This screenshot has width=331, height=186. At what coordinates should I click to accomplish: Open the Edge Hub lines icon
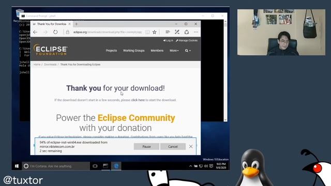click(168, 32)
